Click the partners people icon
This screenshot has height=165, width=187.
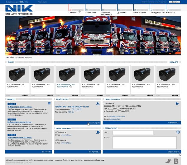click(x=98, y=132)
